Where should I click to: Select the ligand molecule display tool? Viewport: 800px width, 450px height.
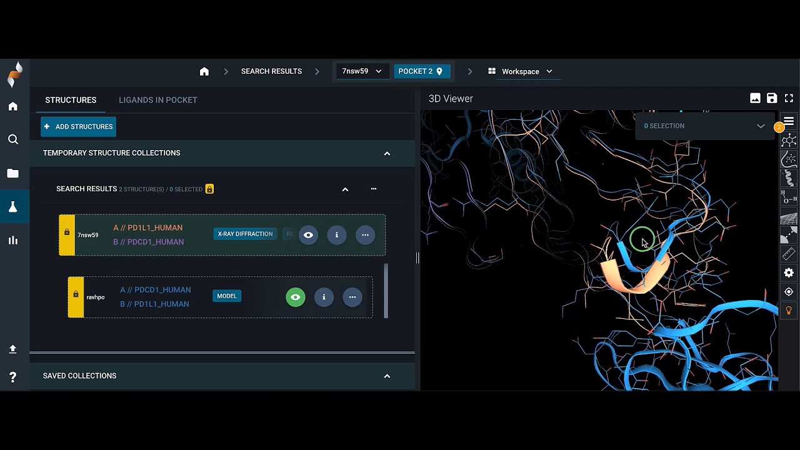coord(789,140)
